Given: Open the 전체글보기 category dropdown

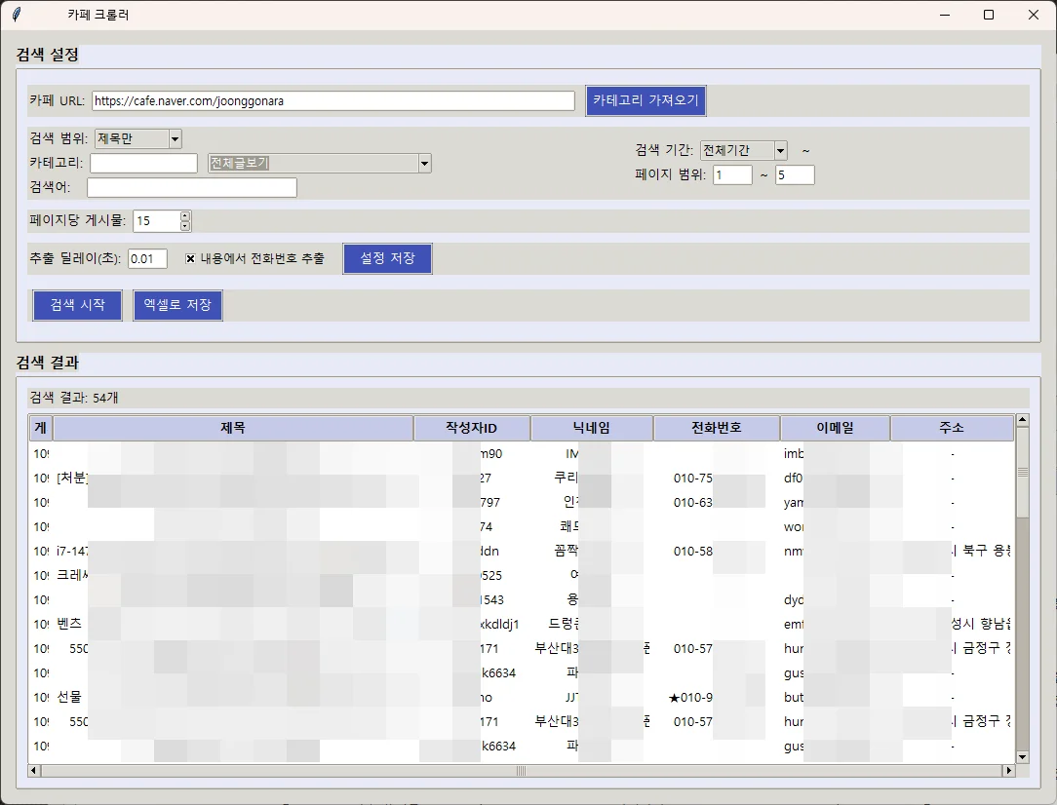Looking at the screenshot, I should 320,163.
